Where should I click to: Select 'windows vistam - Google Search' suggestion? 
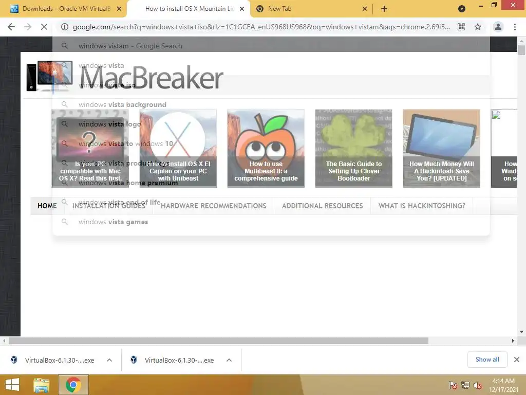pyautogui.click(x=271, y=46)
